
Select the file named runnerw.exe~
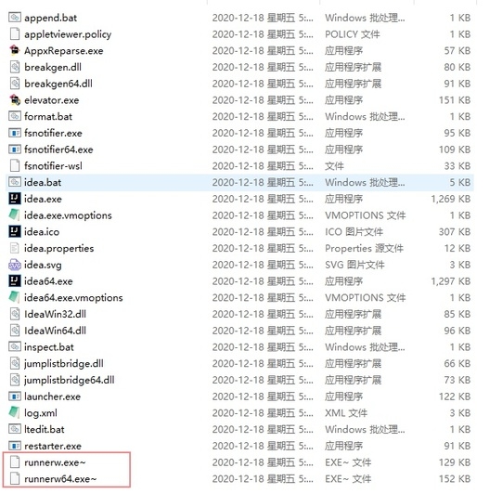click(55, 462)
